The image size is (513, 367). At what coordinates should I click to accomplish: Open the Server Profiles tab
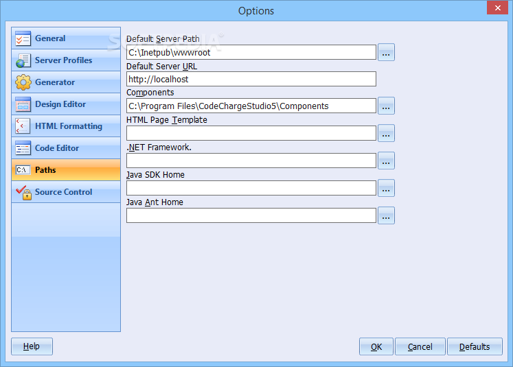(63, 60)
